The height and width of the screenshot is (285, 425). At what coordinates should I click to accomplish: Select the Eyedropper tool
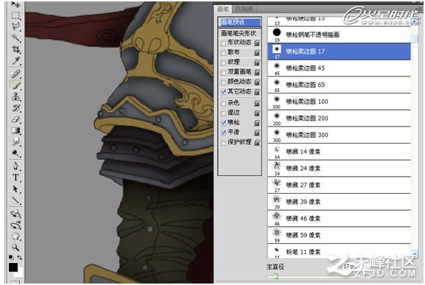16,61
